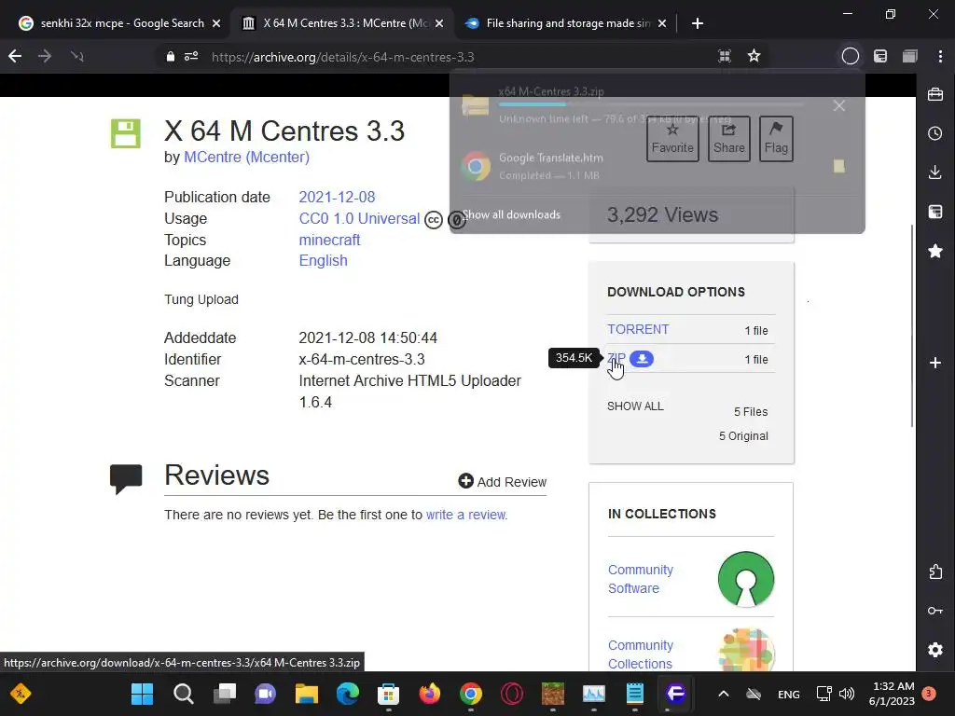955x716 pixels.
Task: Open Opera browser from the taskbar
Action: point(512,694)
